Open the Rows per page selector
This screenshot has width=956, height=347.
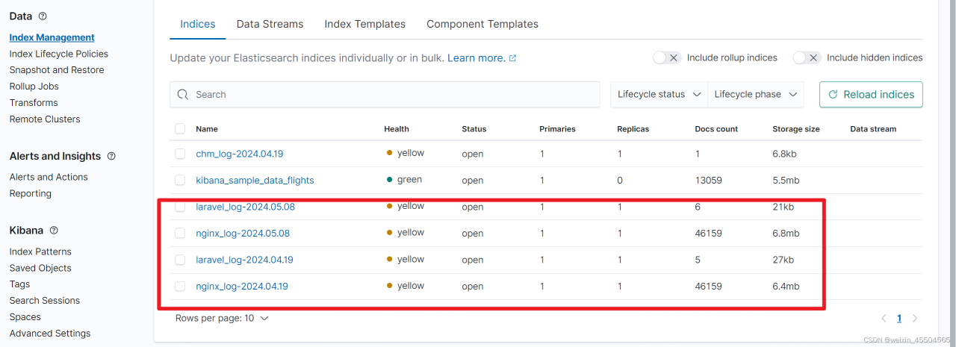click(x=222, y=318)
